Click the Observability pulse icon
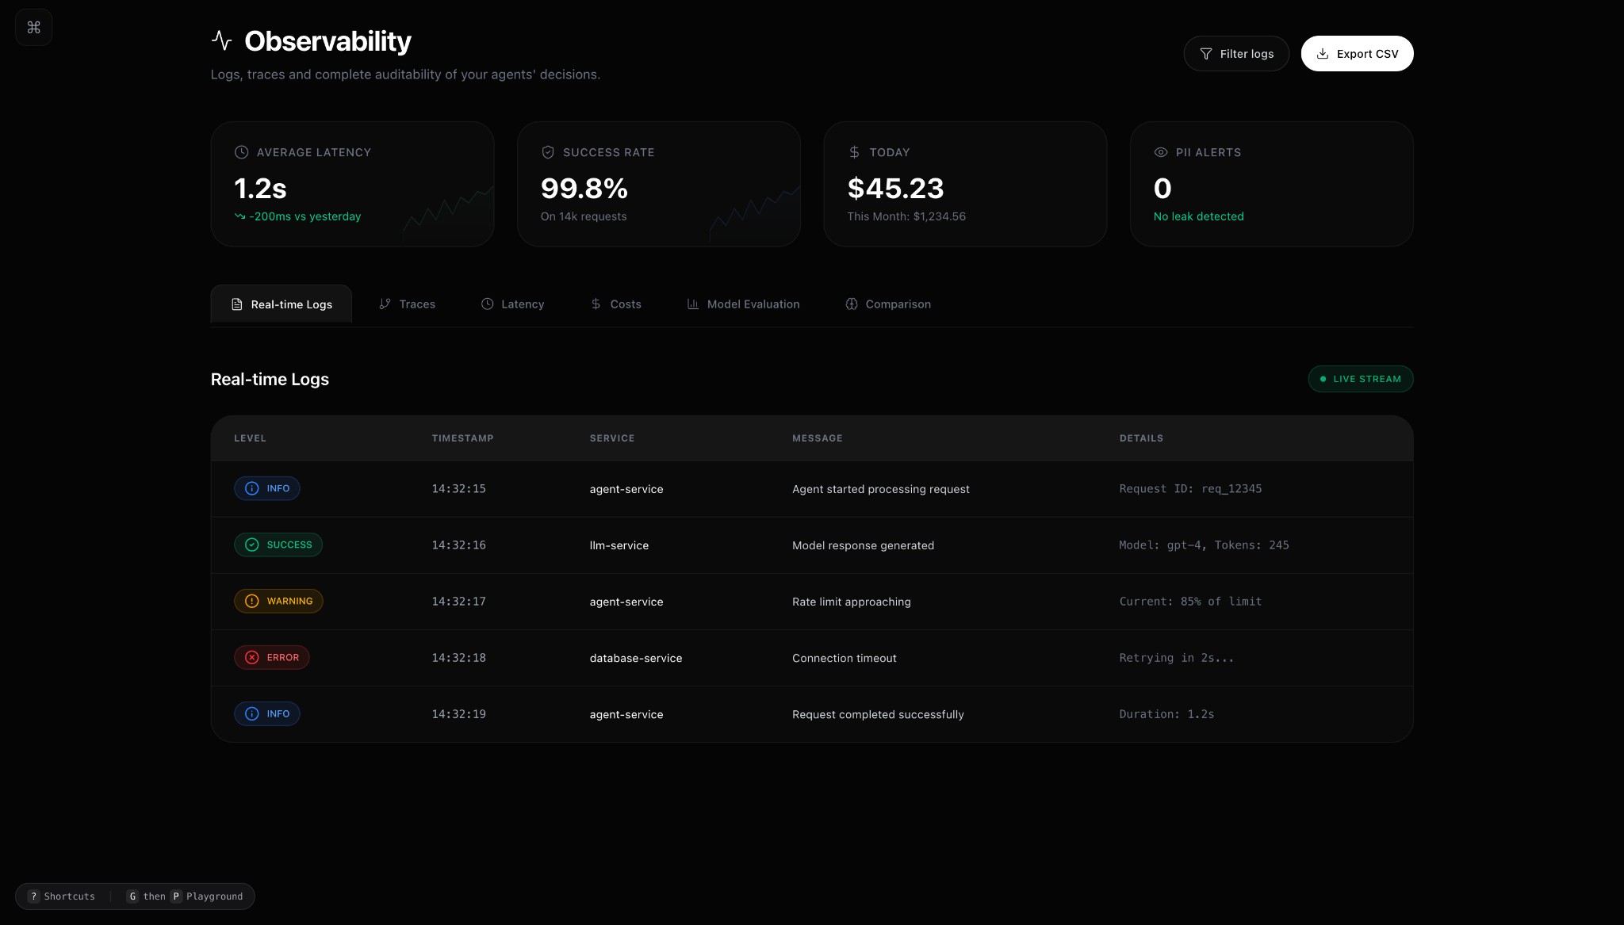The height and width of the screenshot is (925, 1624). click(x=222, y=40)
